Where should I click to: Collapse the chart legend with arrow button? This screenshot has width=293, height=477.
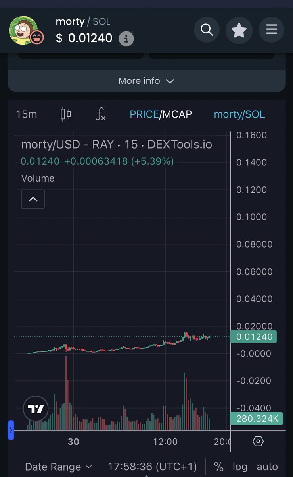pos(33,199)
